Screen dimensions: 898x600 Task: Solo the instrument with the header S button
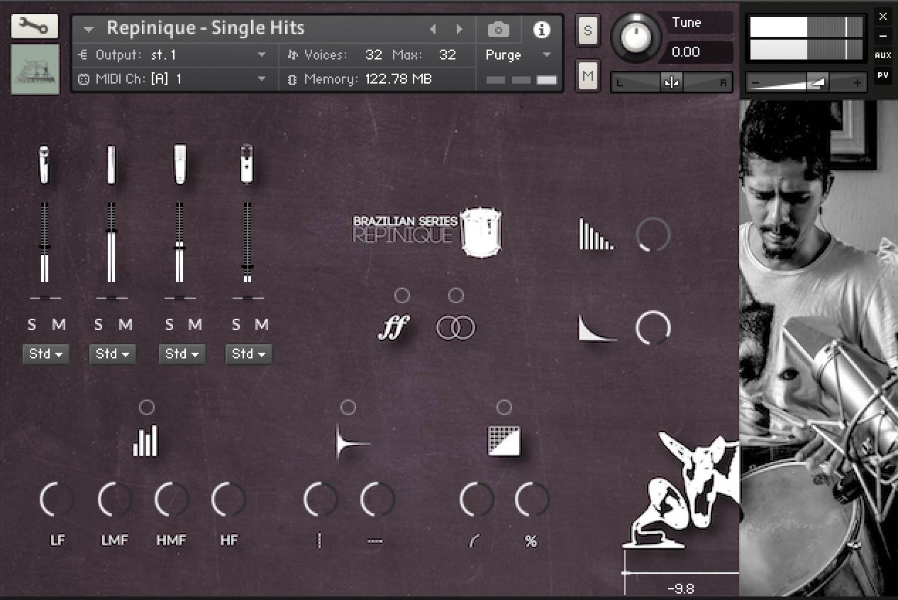click(x=587, y=31)
